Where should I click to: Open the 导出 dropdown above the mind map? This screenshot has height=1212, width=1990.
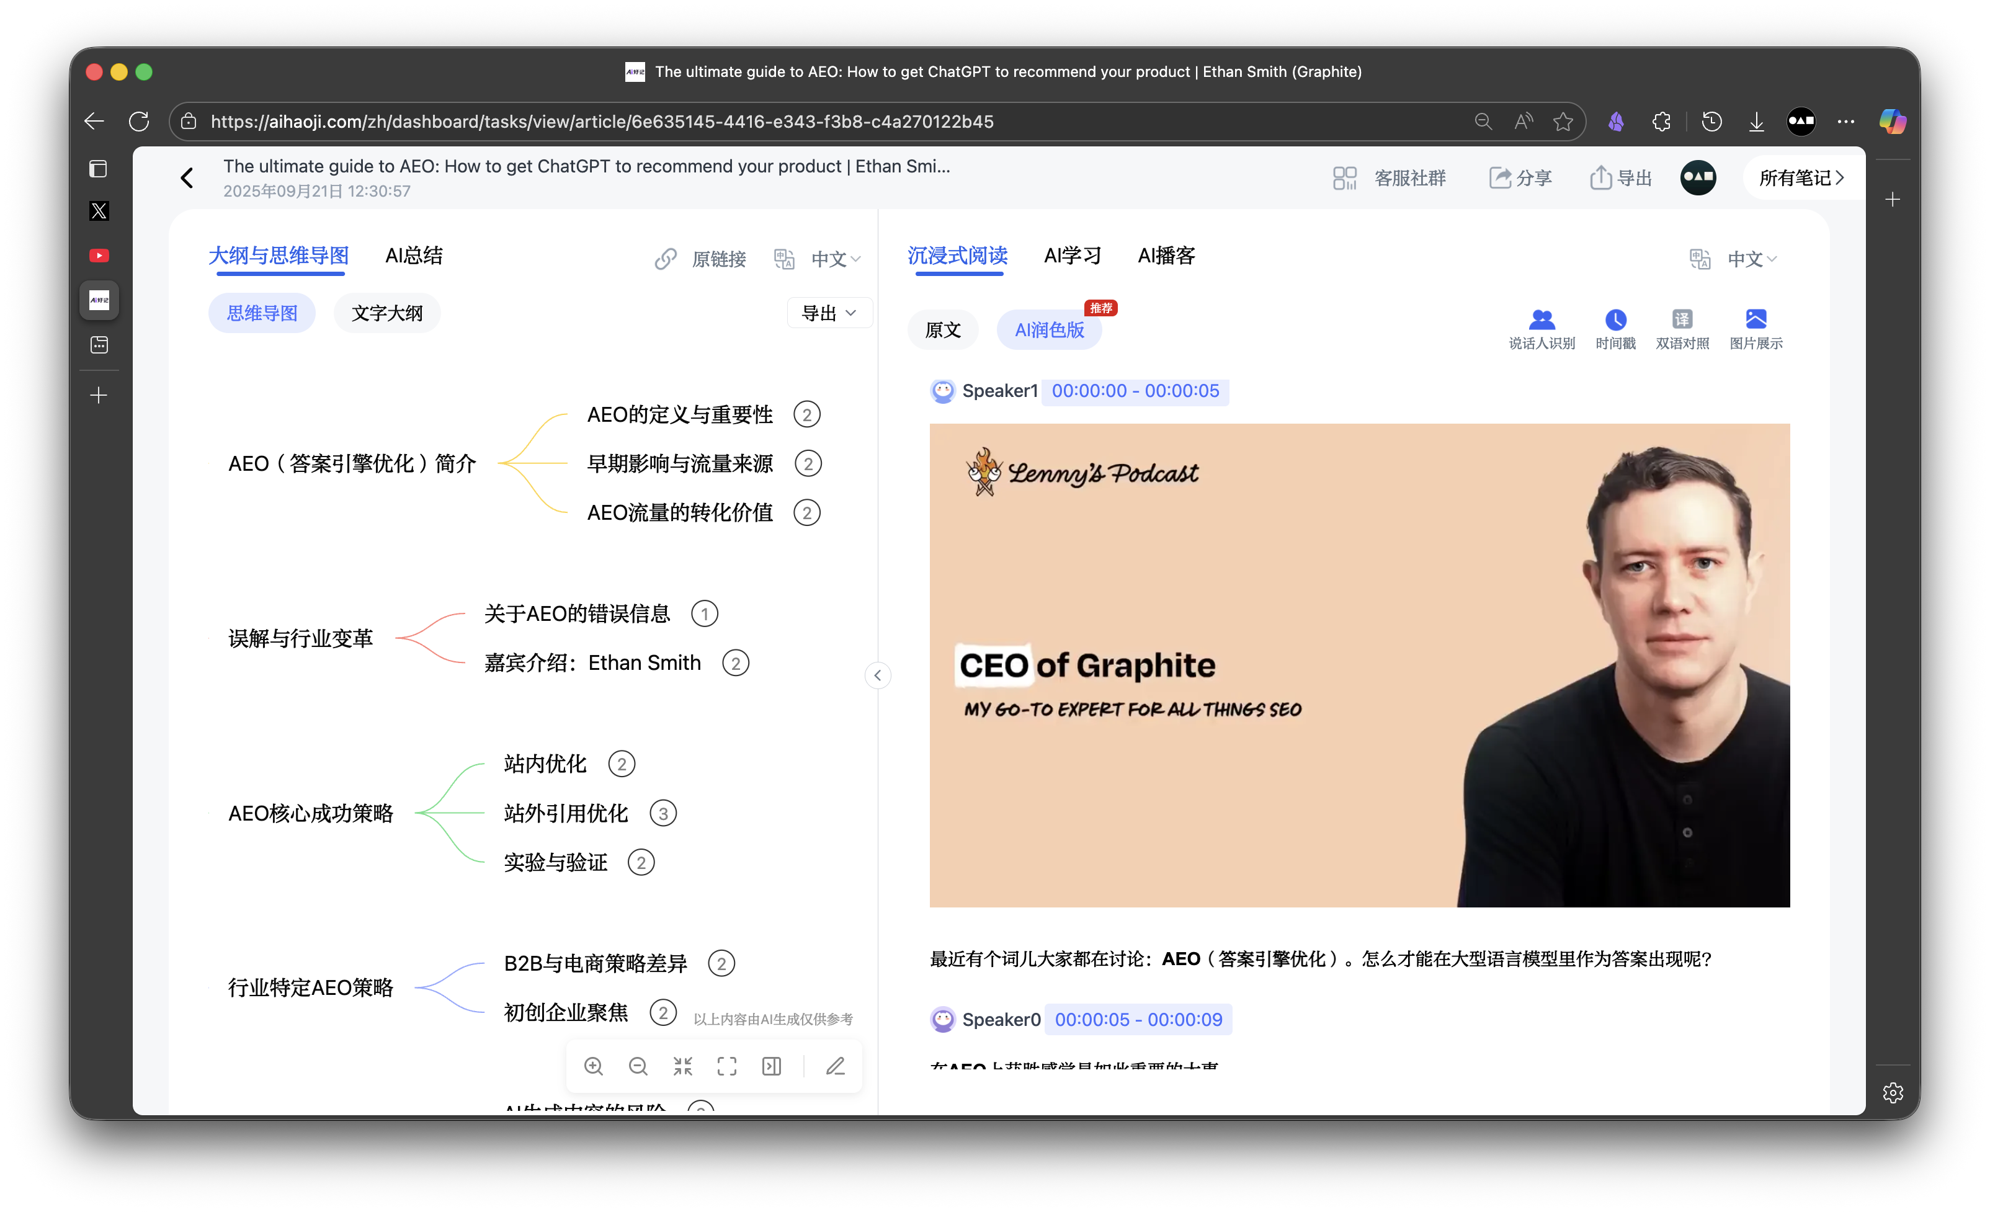coord(829,313)
